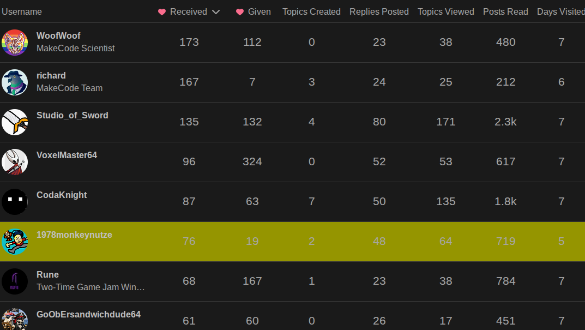The image size is (585, 330).
Task: Sort table by Received hearts
Action: [x=189, y=12]
